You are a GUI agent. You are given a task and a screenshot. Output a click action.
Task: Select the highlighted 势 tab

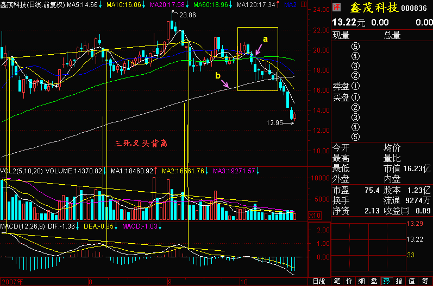[386, 281]
